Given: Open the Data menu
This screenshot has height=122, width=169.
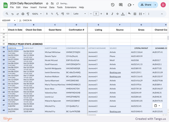Looking at the screenshot, I should click(52, 7).
